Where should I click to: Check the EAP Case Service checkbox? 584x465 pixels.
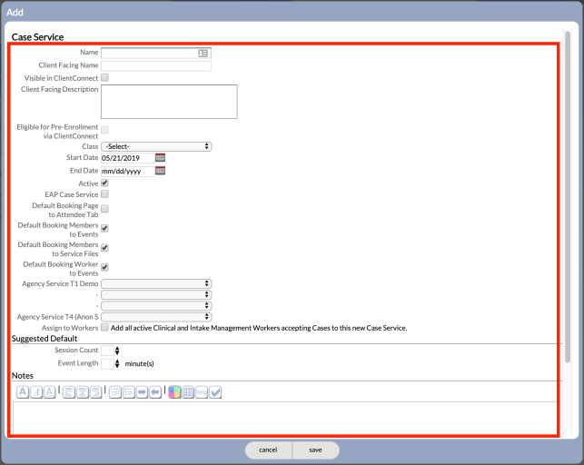tap(105, 194)
